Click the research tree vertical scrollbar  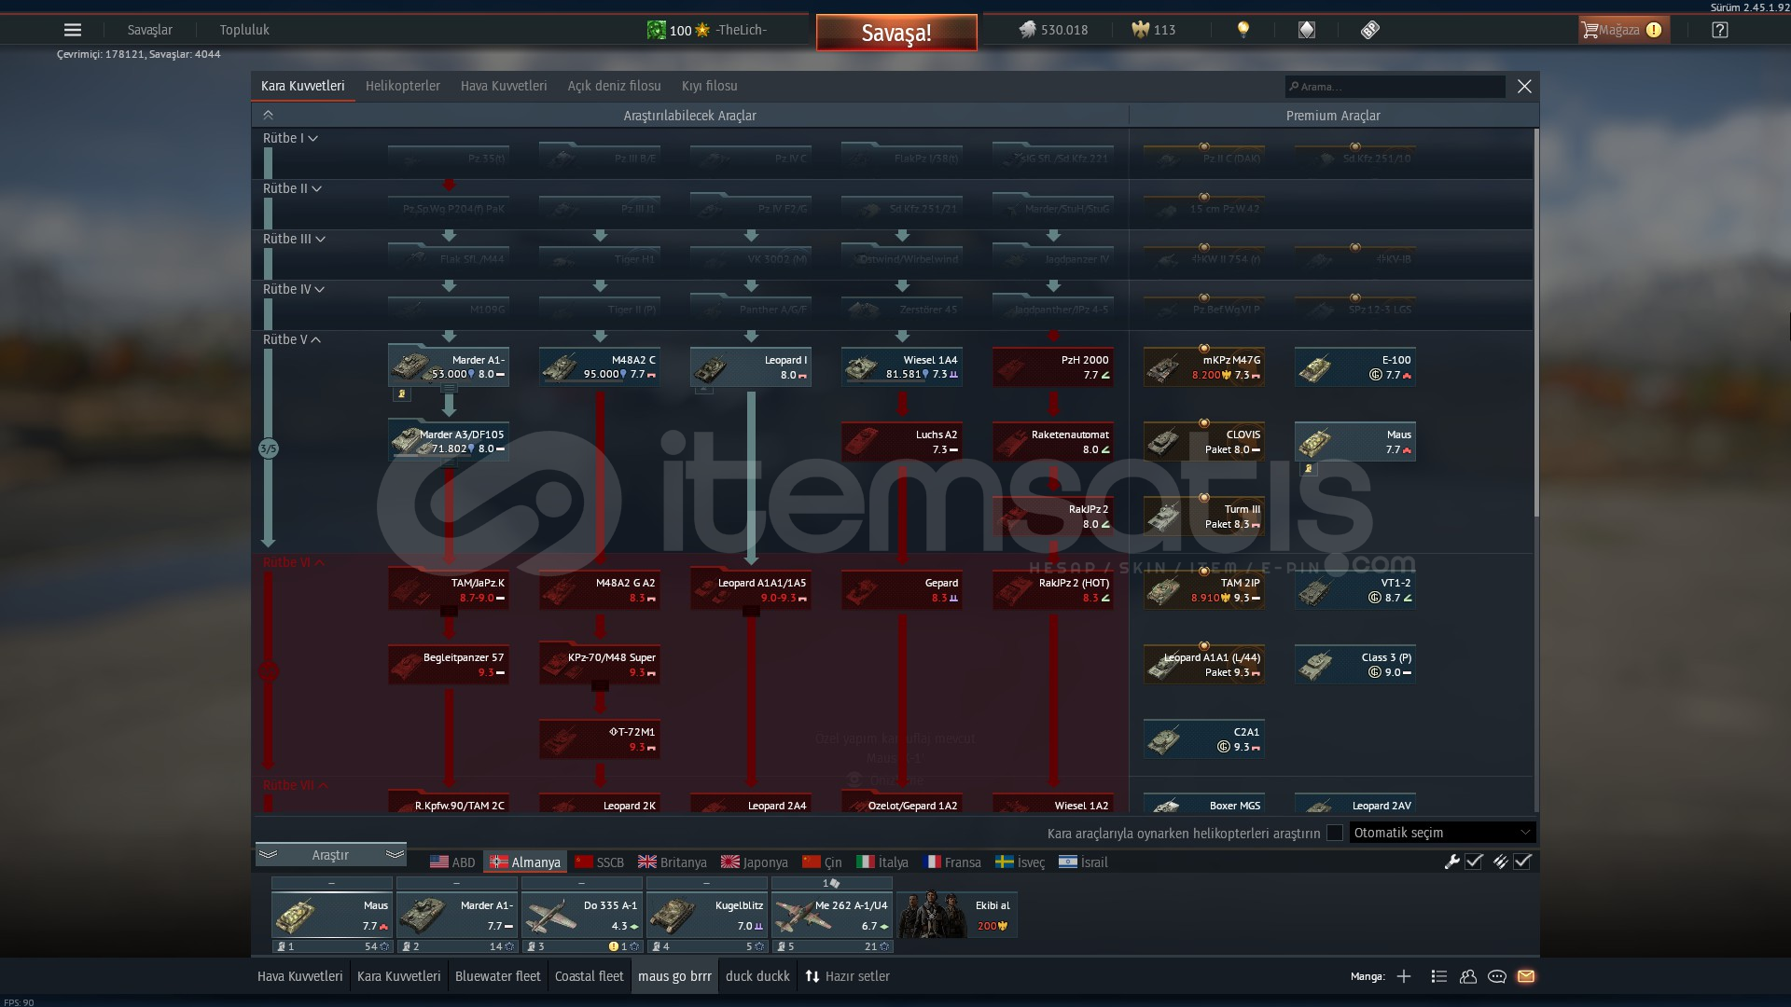[1535, 322]
